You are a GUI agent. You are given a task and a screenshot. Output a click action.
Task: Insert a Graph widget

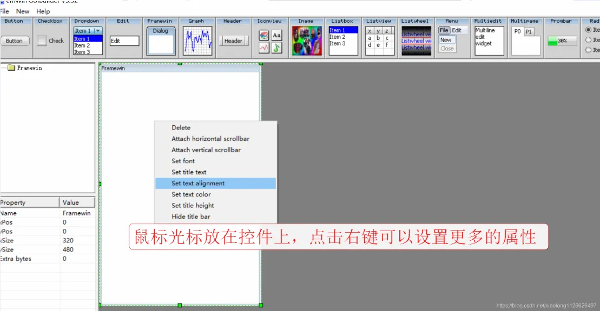click(x=197, y=41)
